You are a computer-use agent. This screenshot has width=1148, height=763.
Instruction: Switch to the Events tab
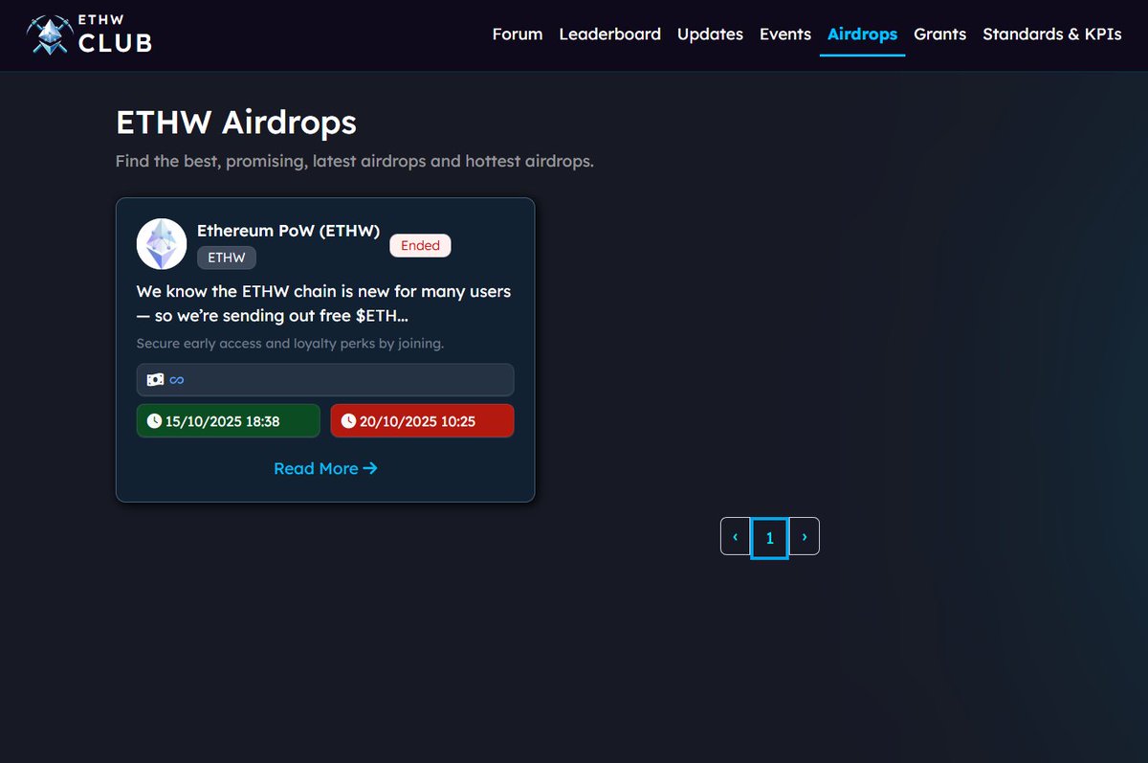[784, 34]
